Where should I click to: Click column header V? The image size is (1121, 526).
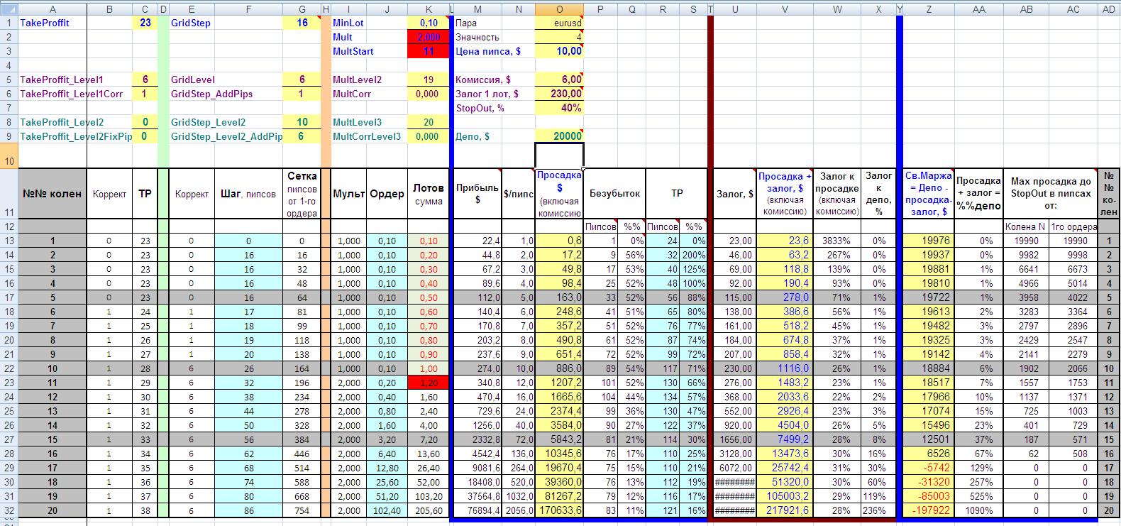tap(785, 9)
